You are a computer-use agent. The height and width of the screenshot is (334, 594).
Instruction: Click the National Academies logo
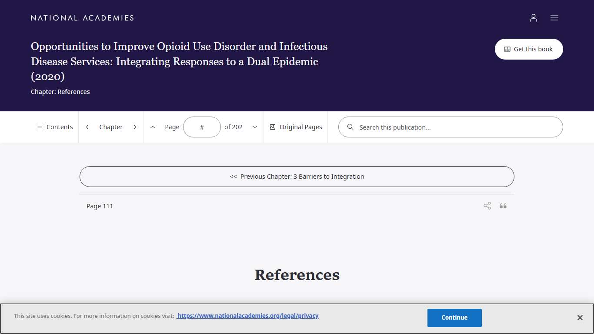(x=82, y=18)
